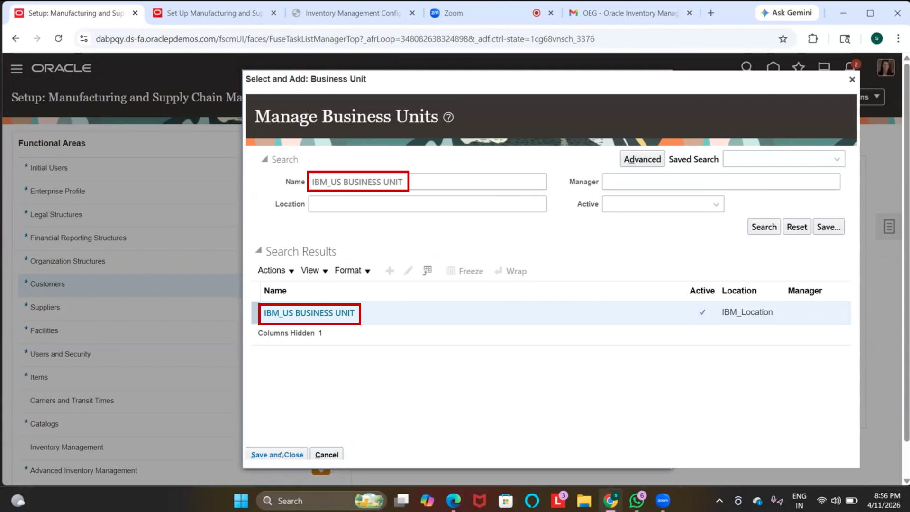Click the search magnifier icon in Oracle header
This screenshot has height=512, width=910.
[746, 67]
